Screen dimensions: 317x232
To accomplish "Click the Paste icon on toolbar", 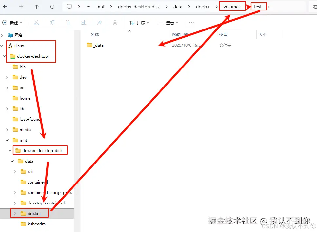I will (68, 22).
